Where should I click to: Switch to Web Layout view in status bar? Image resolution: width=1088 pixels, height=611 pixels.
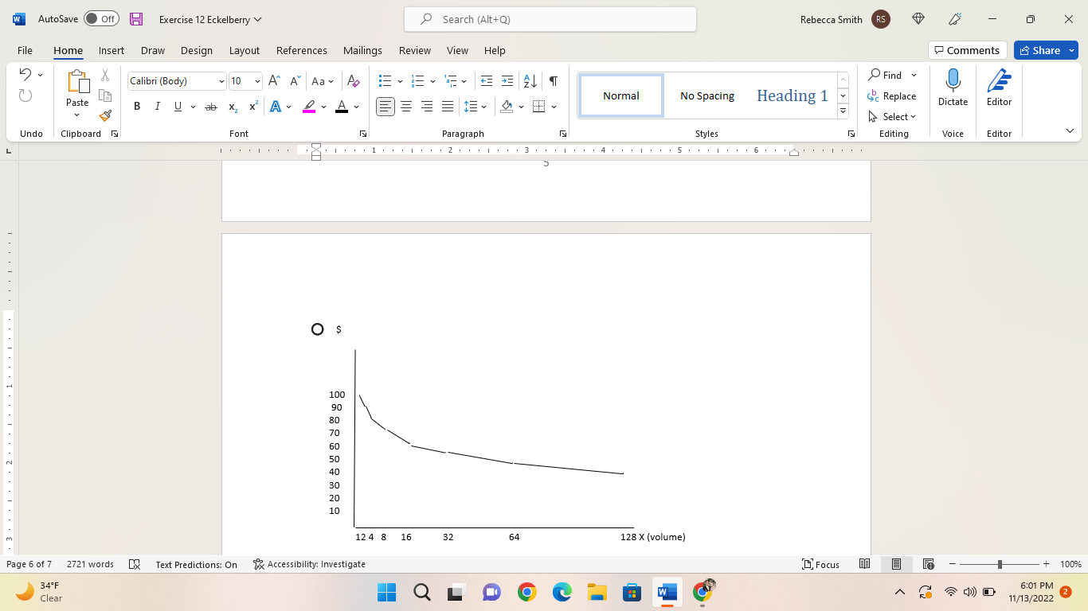point(928,564)
